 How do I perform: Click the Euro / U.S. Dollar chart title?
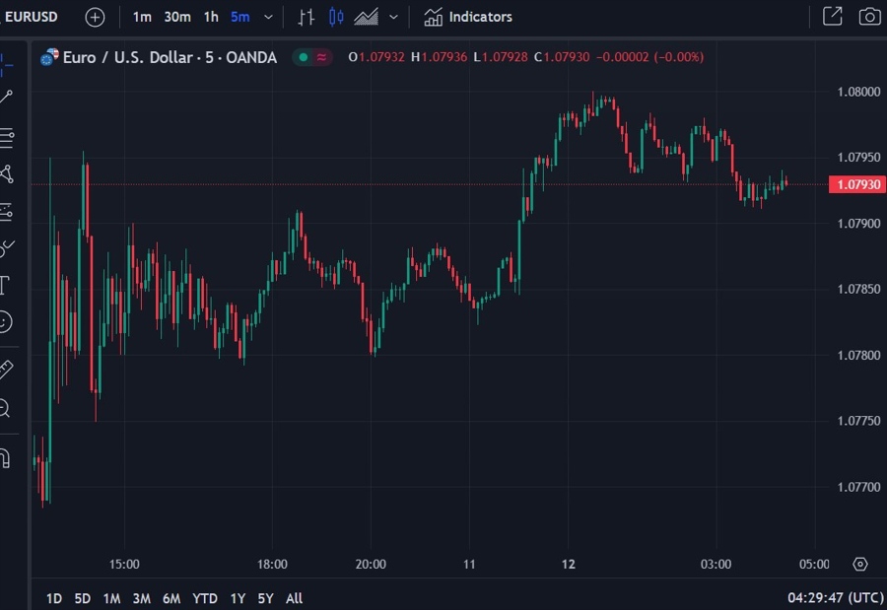click(170, 58)
